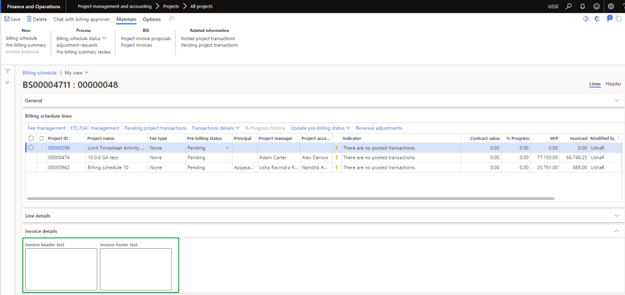This screenshot has height=295, width=625.
Task: Open the settings gear
Action: [611, 6]
